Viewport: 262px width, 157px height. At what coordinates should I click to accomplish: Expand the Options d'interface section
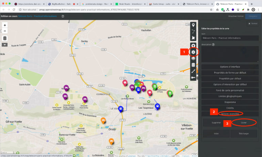[x=230, y=67]
